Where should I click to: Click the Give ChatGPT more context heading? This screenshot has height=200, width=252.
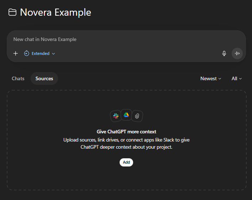tap(126, 132)
